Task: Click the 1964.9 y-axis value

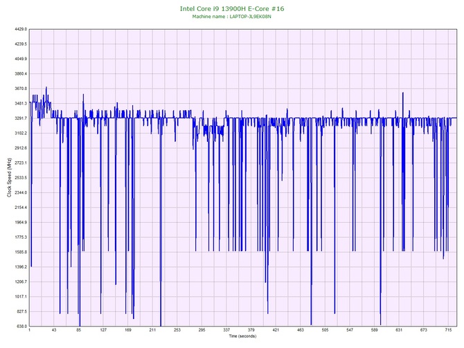Action: (21, 222)
